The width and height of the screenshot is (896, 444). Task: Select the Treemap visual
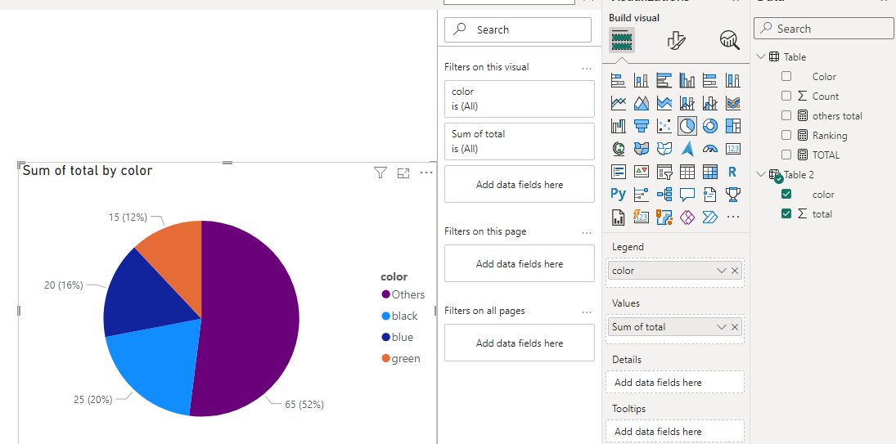[x=732, y=126]
